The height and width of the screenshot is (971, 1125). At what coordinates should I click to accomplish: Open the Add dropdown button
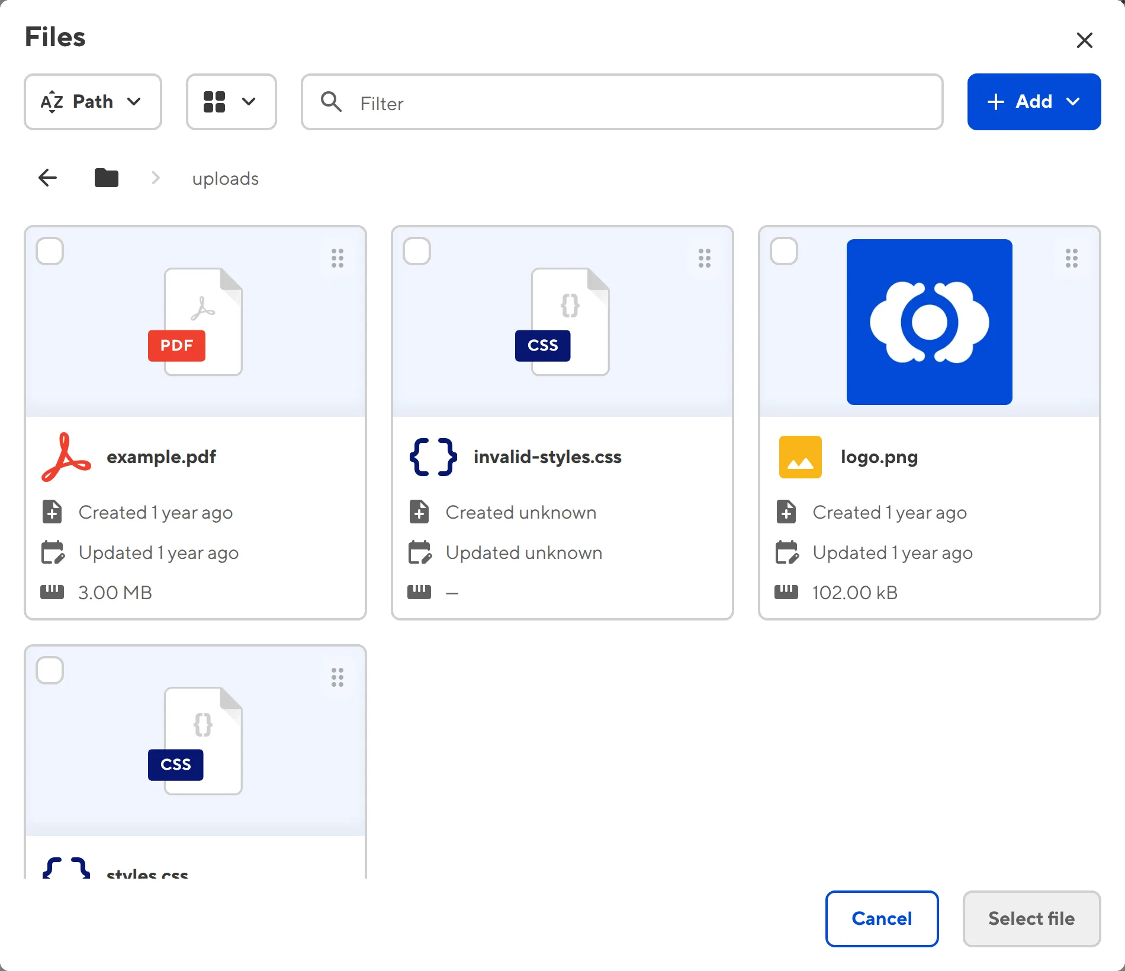pyautogui.click(x=1034, y=102)
